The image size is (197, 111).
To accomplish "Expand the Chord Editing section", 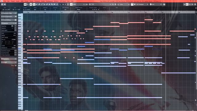I will coord(9,20).
